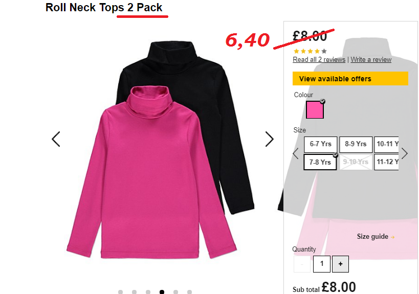Show earlier sizes with left chevron
This screenshot has width=419, height=294.
point(296,153)
